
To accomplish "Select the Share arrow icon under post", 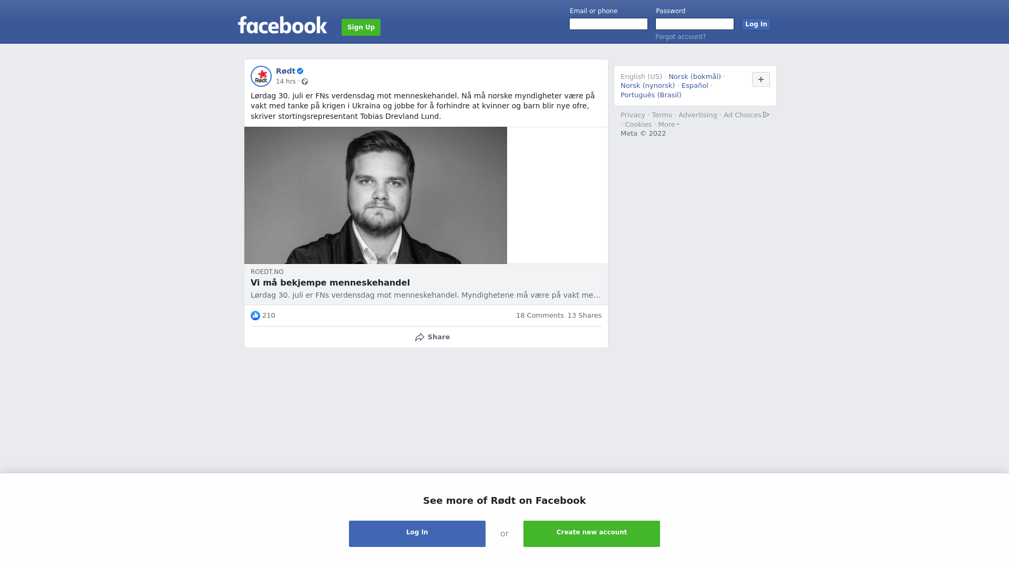I will click(420, 337).
